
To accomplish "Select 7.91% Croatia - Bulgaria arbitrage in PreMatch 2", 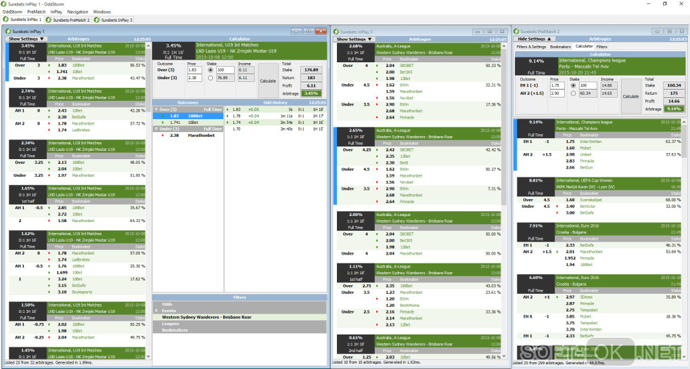I will [599, 232].
